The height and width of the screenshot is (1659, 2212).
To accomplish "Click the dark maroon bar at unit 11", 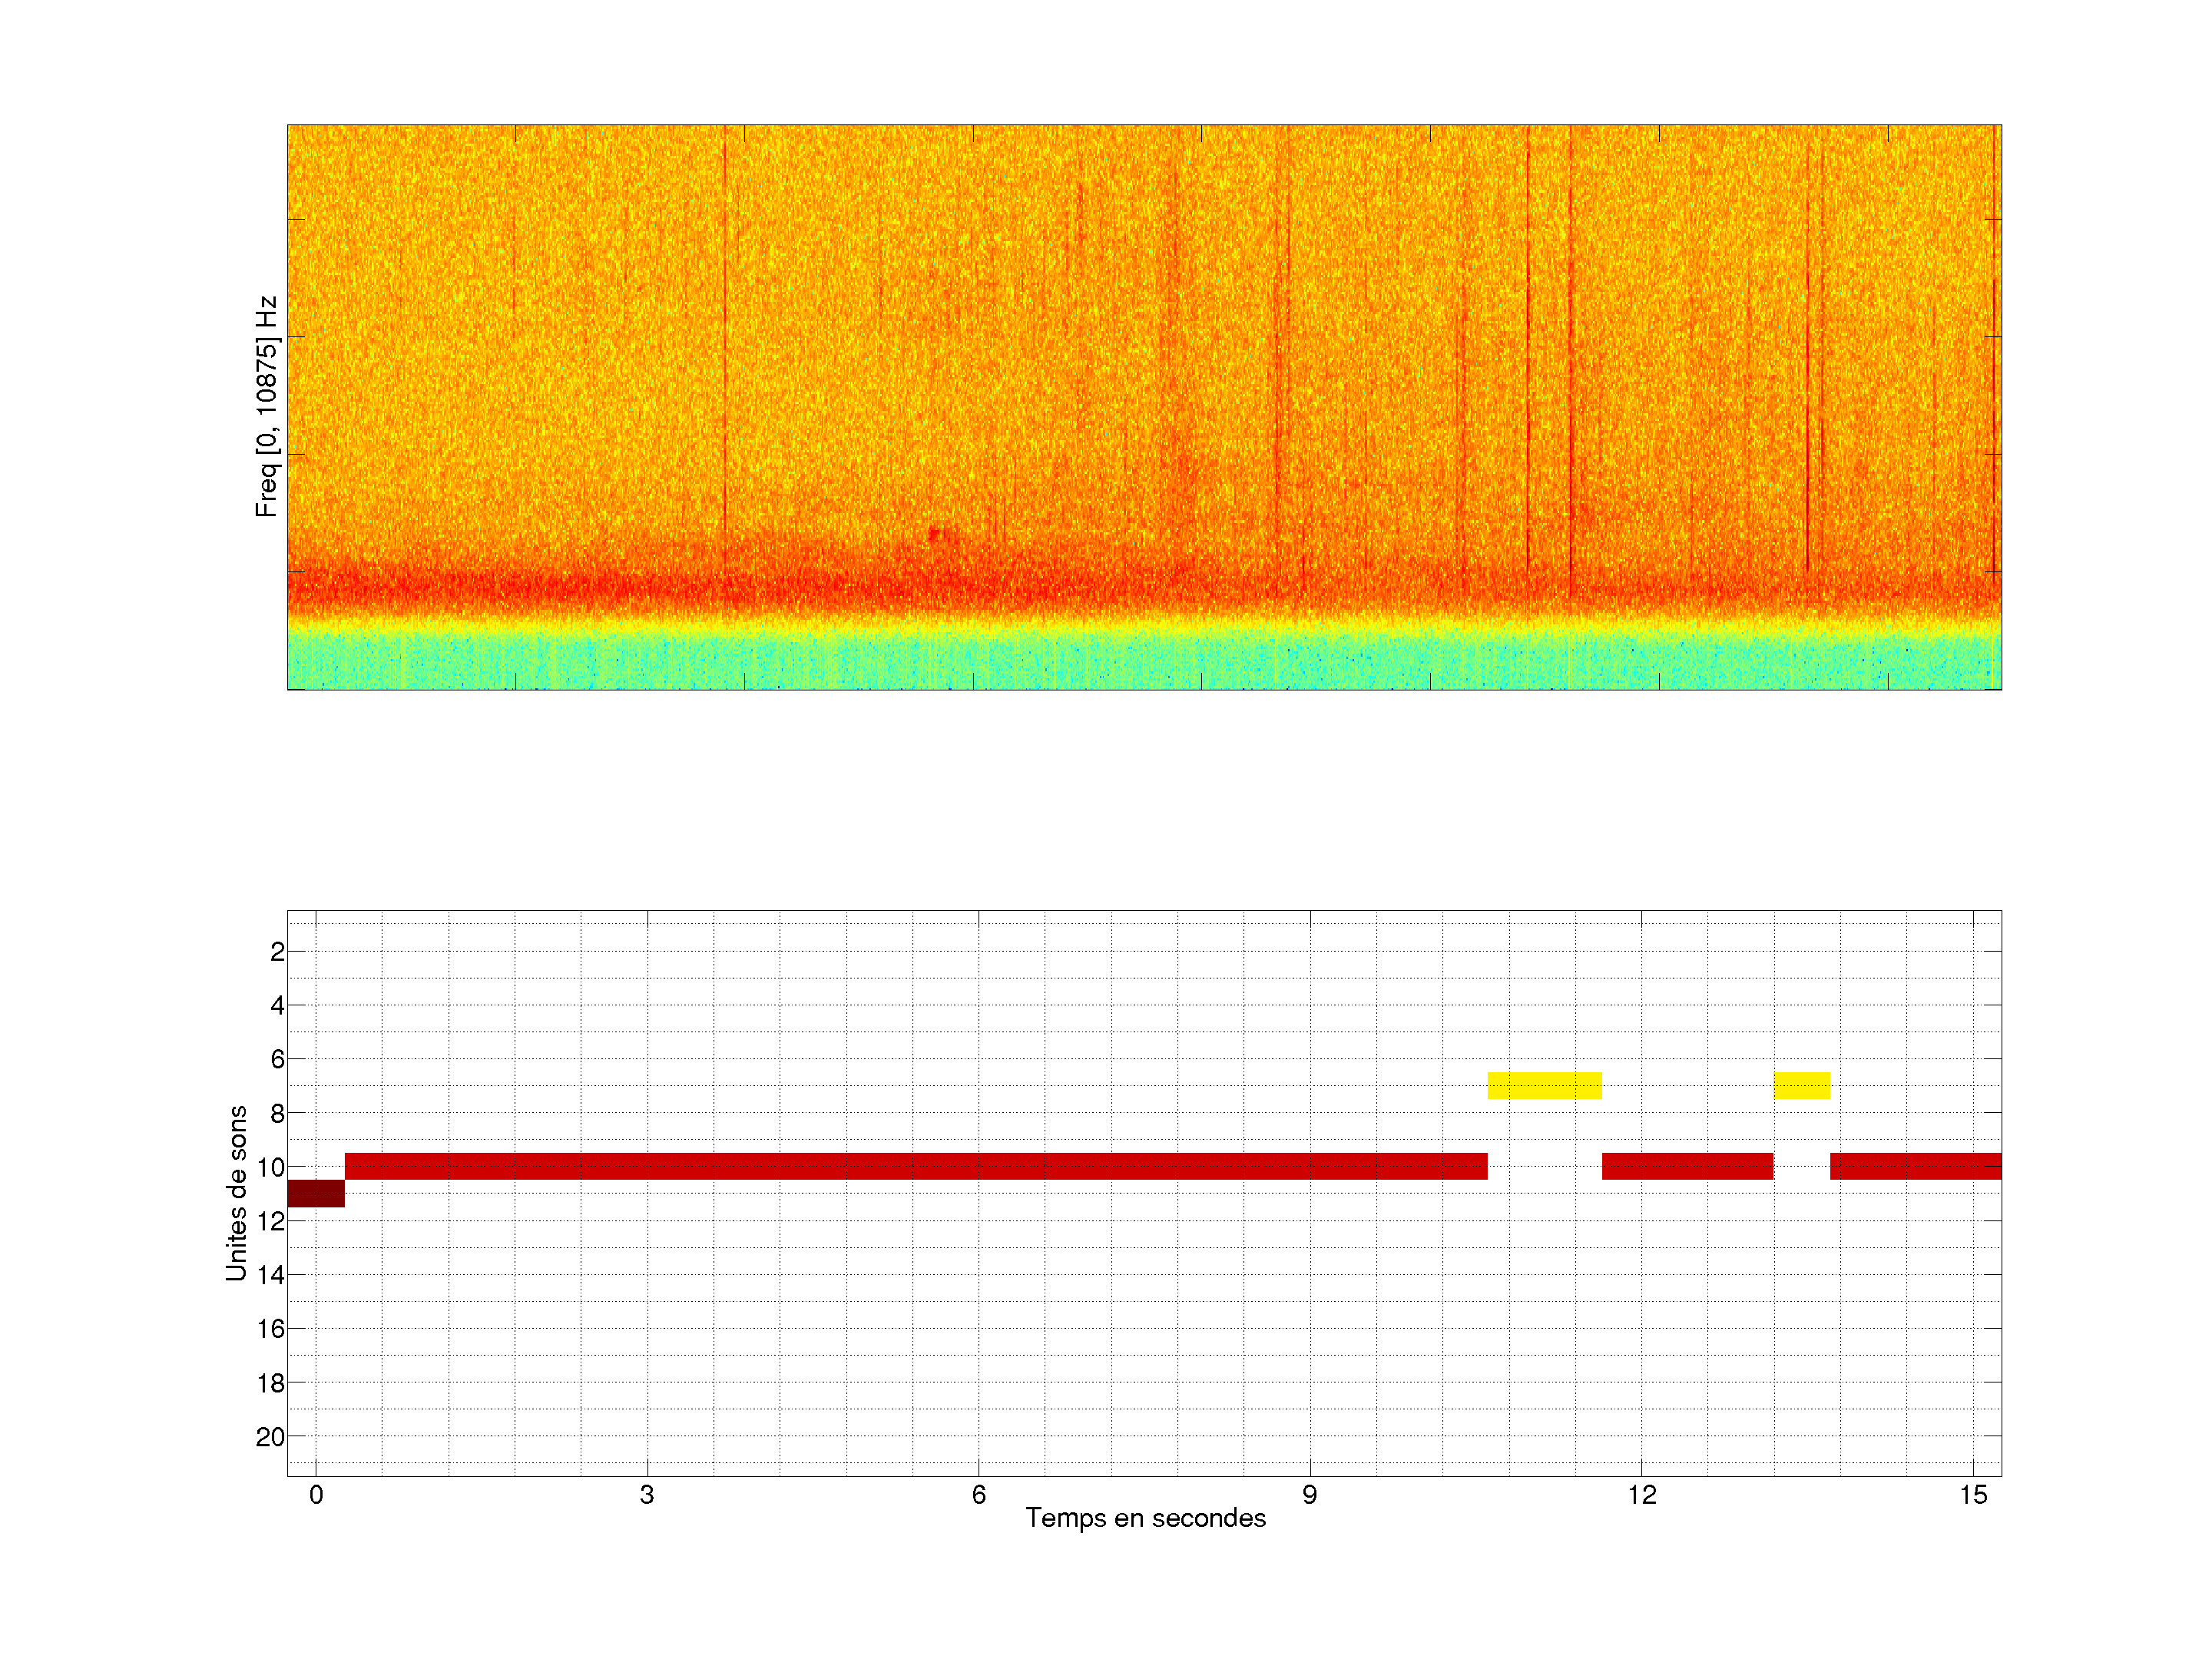I will (x=315, y=1193).
